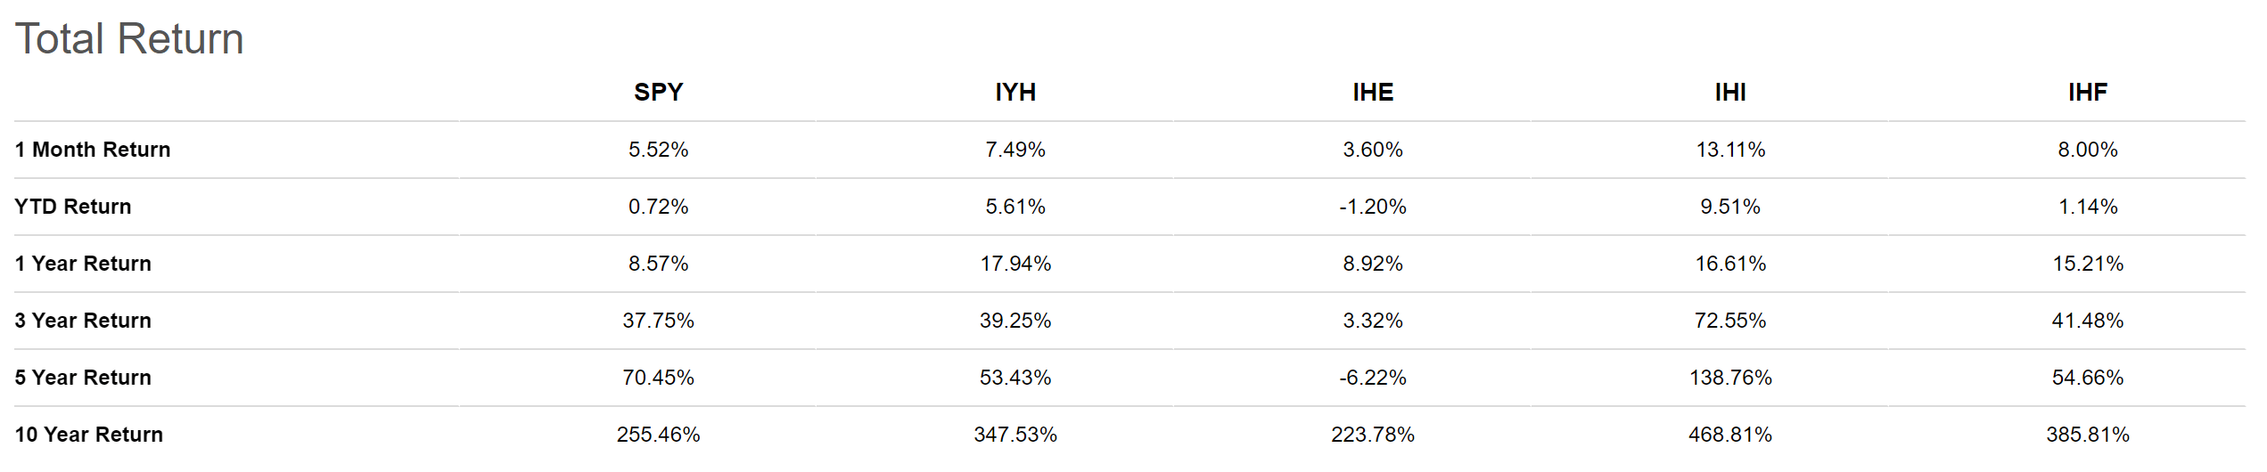Image resolution: width=2267 pixels, height=472 pixels.
Task: Select the 1 Month Return row label
Action: tap(93, 150)
